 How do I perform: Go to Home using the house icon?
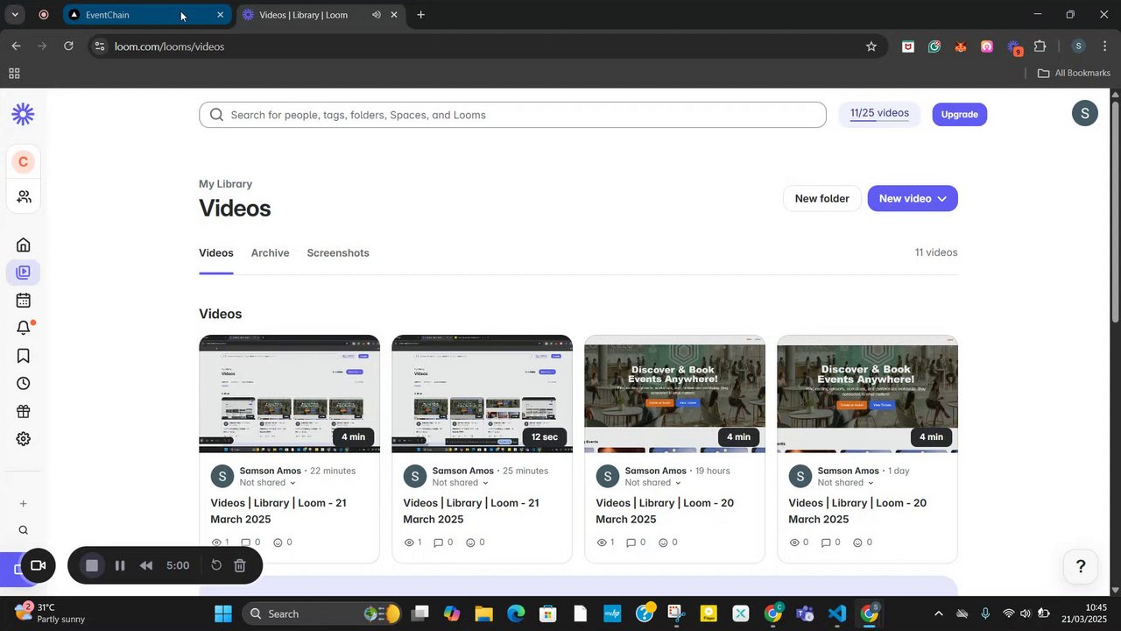(x=24, y=245)
